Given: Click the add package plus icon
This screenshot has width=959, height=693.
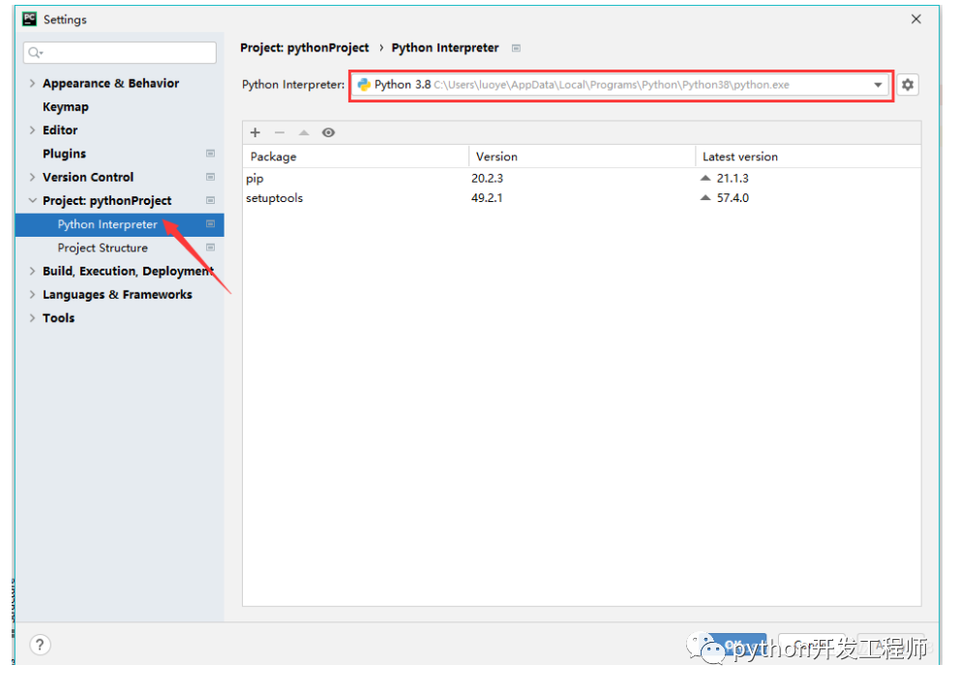Looking at the screenshot, I should (x=255, y=132).
